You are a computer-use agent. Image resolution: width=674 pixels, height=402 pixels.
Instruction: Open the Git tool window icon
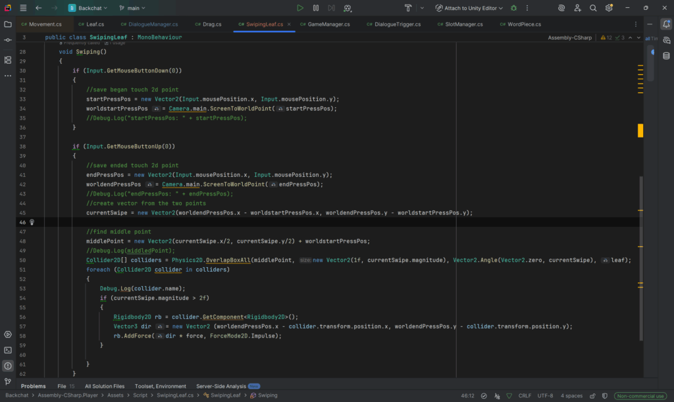pyautogui.click(x=8, y=382)
